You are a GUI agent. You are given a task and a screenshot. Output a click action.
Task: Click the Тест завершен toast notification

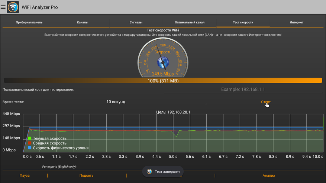[x=163, y=171]
